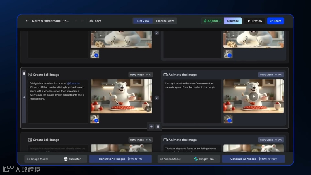Screen dimensions: 311x175
Task: Play the scene 4 video preview
Action: (x=253, y=96)
